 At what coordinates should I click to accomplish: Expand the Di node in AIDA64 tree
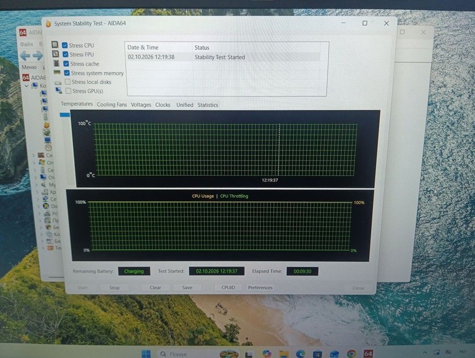(x=39, y=206)
